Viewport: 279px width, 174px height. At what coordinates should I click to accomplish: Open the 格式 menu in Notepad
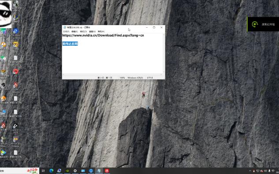click(x=83, y=32)
